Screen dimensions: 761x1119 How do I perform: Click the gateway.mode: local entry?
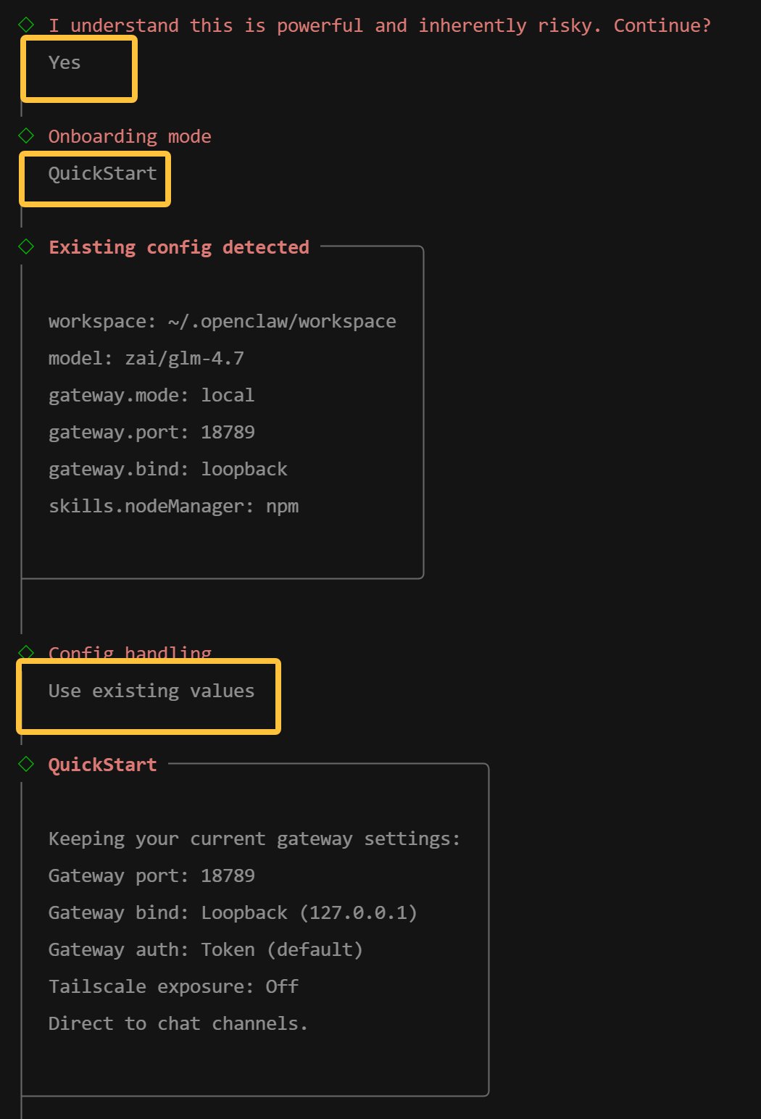[151, 395]
